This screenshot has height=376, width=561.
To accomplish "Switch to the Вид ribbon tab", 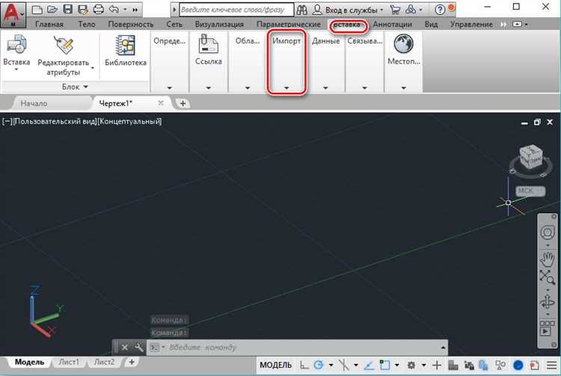I will (x=431, y=25).
